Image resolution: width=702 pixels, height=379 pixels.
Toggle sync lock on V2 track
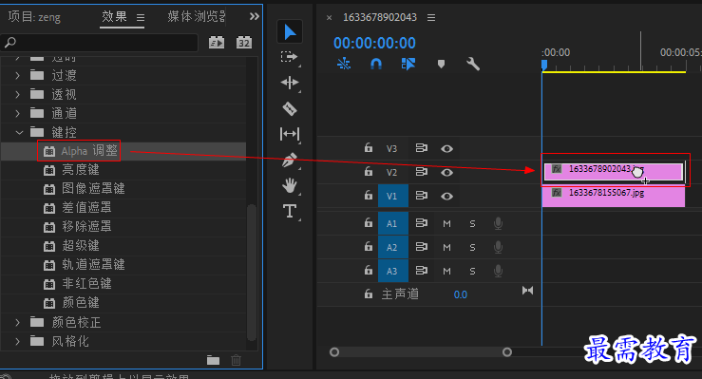pyautogui.click(x=421, y=172)
